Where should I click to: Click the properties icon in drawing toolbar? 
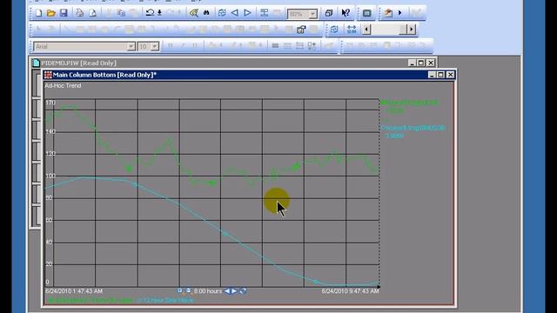[x=301, y=30]
